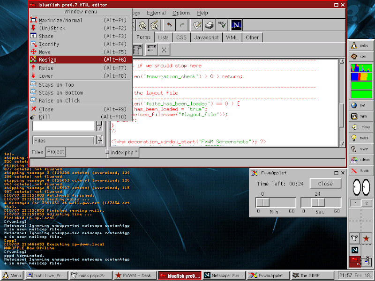The image size is (375, 281).
Task: Click the X icon in Forms toolbar
Action: click(164, 50)
